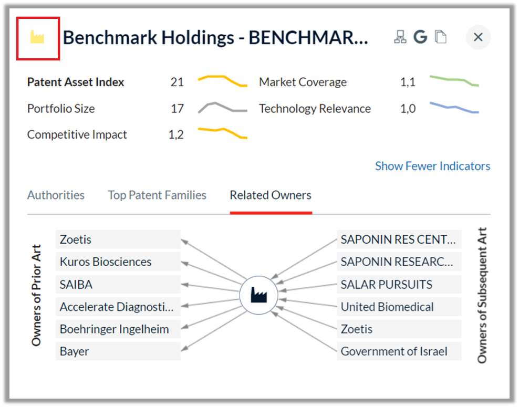Select SALAR PURSUITS subsequent art owner

[x=399, y=284]
